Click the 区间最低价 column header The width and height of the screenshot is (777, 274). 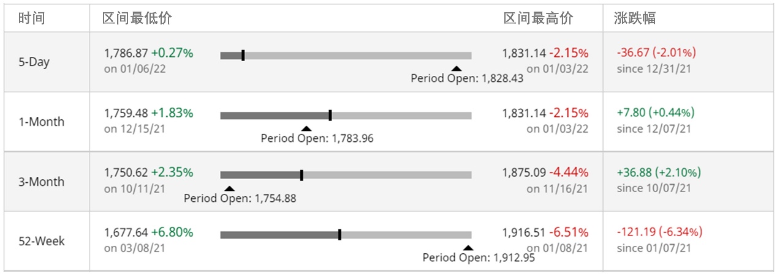(137, 18)
